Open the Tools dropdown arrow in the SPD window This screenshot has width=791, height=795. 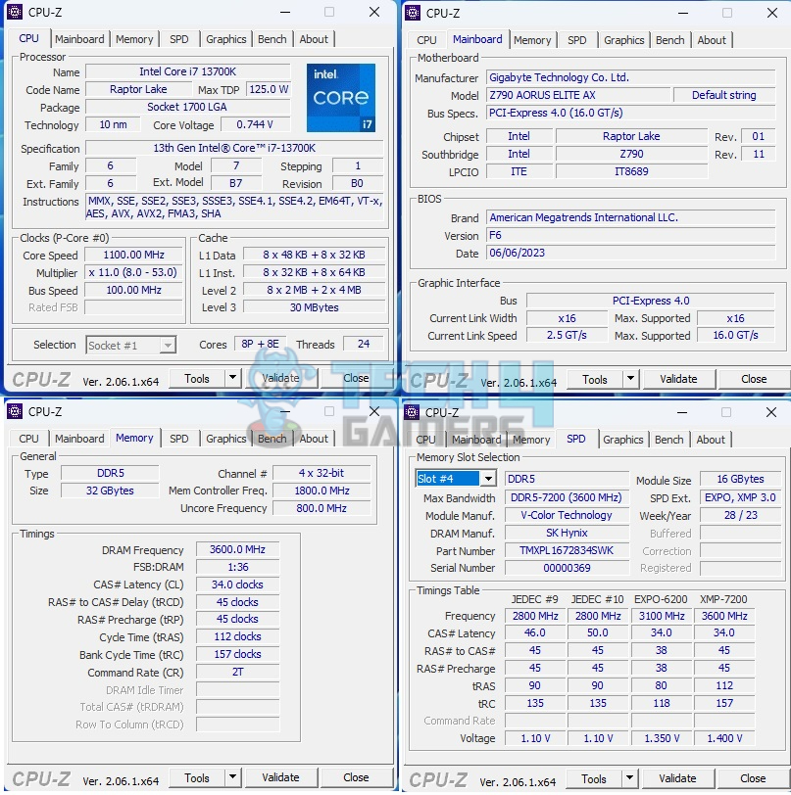(x=629, y=778)
